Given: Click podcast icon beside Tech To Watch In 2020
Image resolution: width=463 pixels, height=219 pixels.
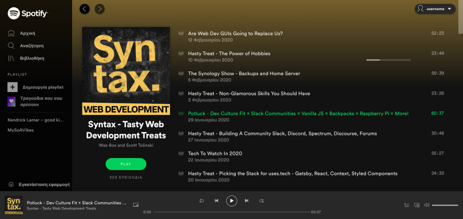Looking at the screenshot, I should pyautogui.click(x=181, y=153).
